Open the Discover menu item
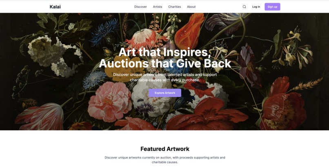Screen dimensions: 329x167 coord(140,7)
